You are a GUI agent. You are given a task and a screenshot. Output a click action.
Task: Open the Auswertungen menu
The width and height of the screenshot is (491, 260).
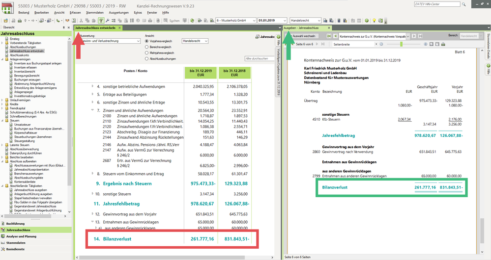point(118,12)
